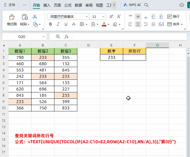The width and height of the screenshot is (190, 157).
Task: Align cell content to top
Action: click(x=130, y=16)
